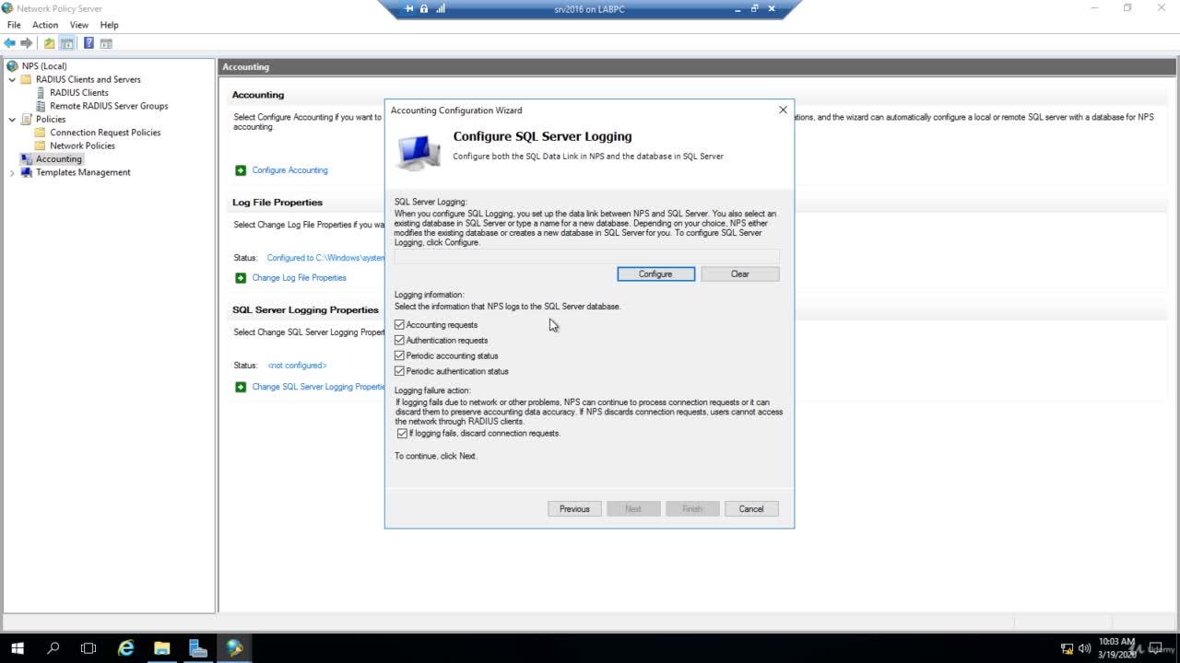The height and width of the screenshot is (663, 1180).
Task: Open the File menu
Action: (x=14, y=25)
